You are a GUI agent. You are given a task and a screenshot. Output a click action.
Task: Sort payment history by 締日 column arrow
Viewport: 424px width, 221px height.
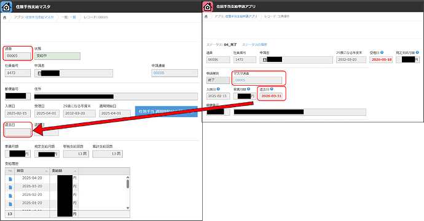pyautogui.click(x=46, y=171)
